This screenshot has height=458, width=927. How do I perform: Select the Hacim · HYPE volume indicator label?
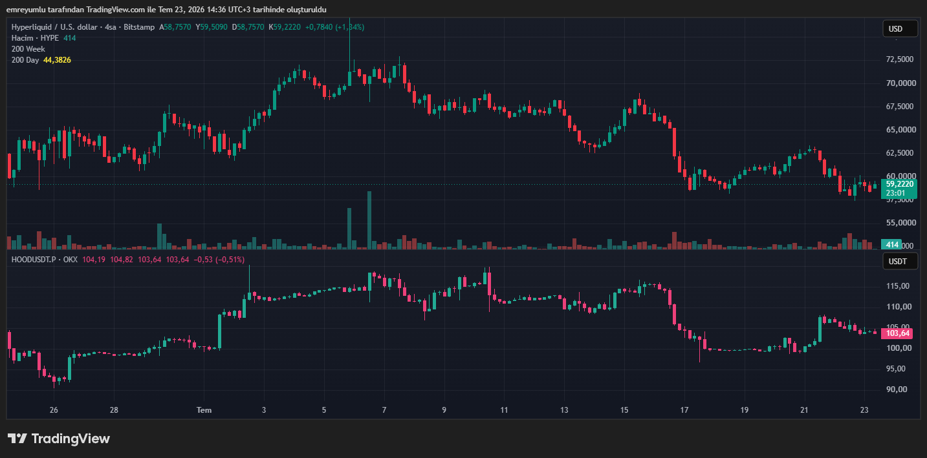(35, 38)
